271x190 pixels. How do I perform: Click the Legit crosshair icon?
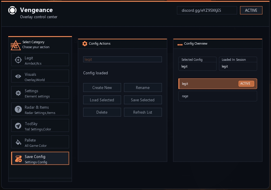pos(18,60)
